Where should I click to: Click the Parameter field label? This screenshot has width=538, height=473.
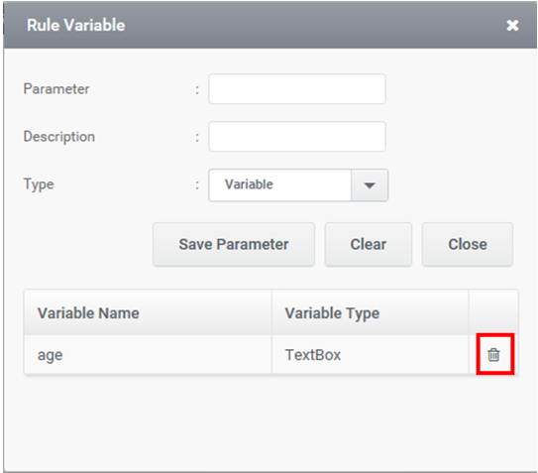56,89
